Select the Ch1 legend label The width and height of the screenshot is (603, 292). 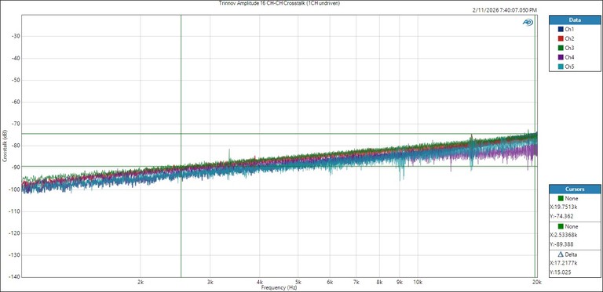[569, 29]
